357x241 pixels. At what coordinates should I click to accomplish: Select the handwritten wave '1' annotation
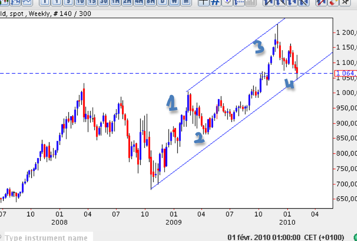point(171,103)
